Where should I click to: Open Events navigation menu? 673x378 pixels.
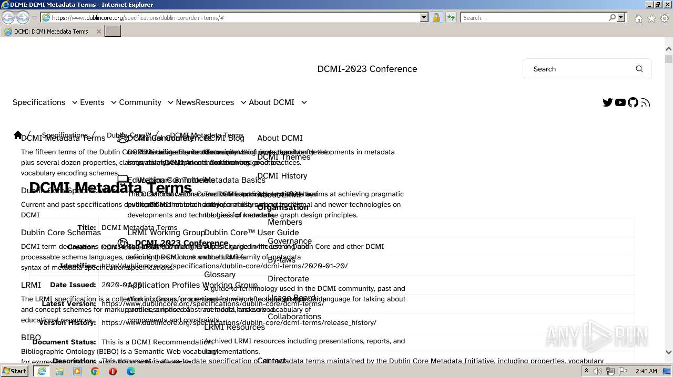(92, 102)
